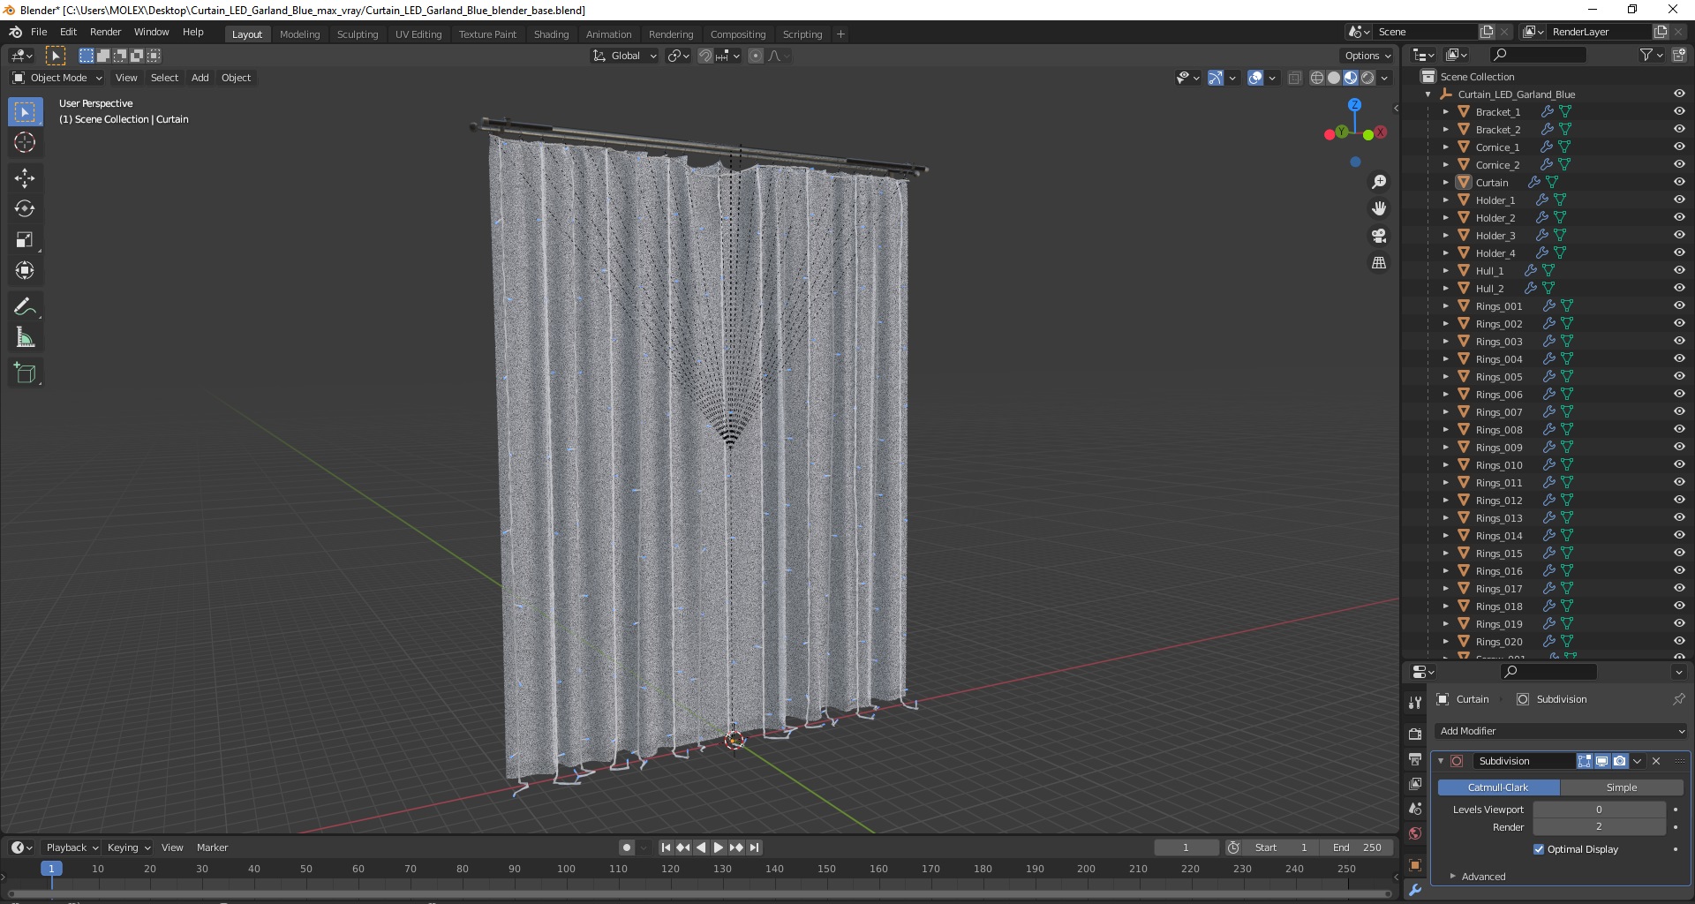Image resolution: width=1695 pixels, height=904 pixels.
Task: Click the Add Cube tool
Action: coord(25,373)
